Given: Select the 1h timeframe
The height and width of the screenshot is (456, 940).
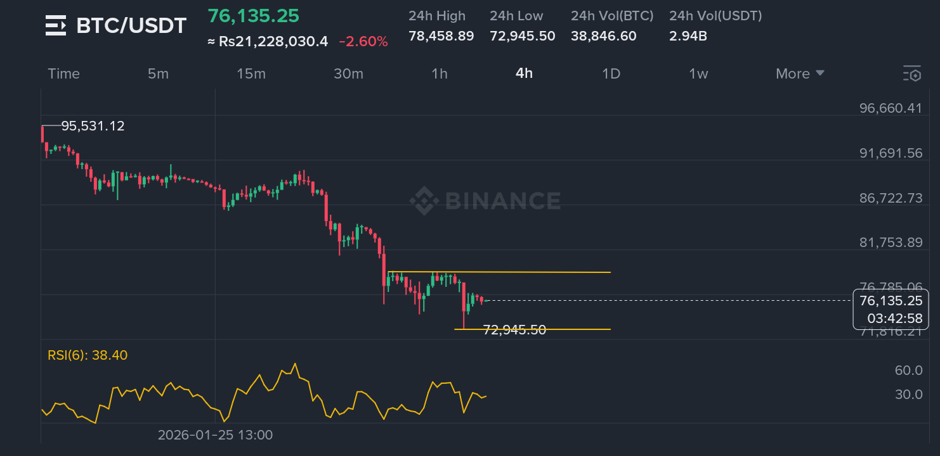Looking at the screenshot, I should [x=440, y=73].
